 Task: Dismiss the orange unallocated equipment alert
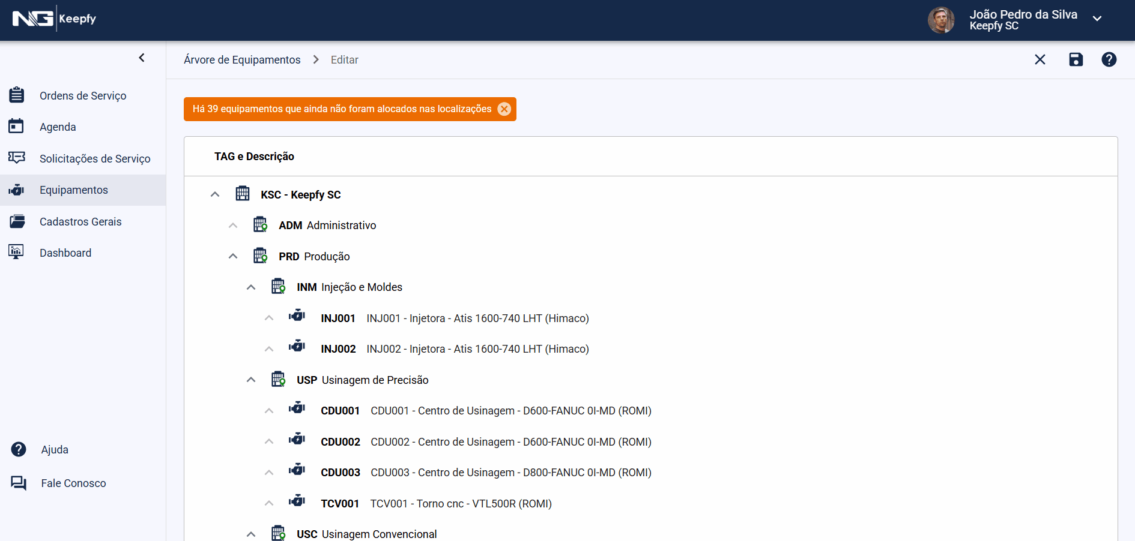click(504, 109)
